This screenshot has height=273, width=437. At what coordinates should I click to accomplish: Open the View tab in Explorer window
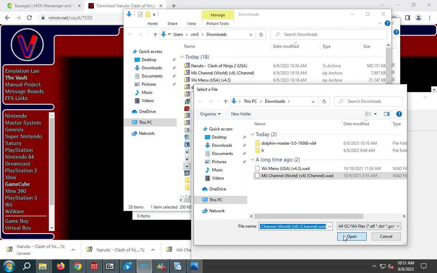point(192,24)
